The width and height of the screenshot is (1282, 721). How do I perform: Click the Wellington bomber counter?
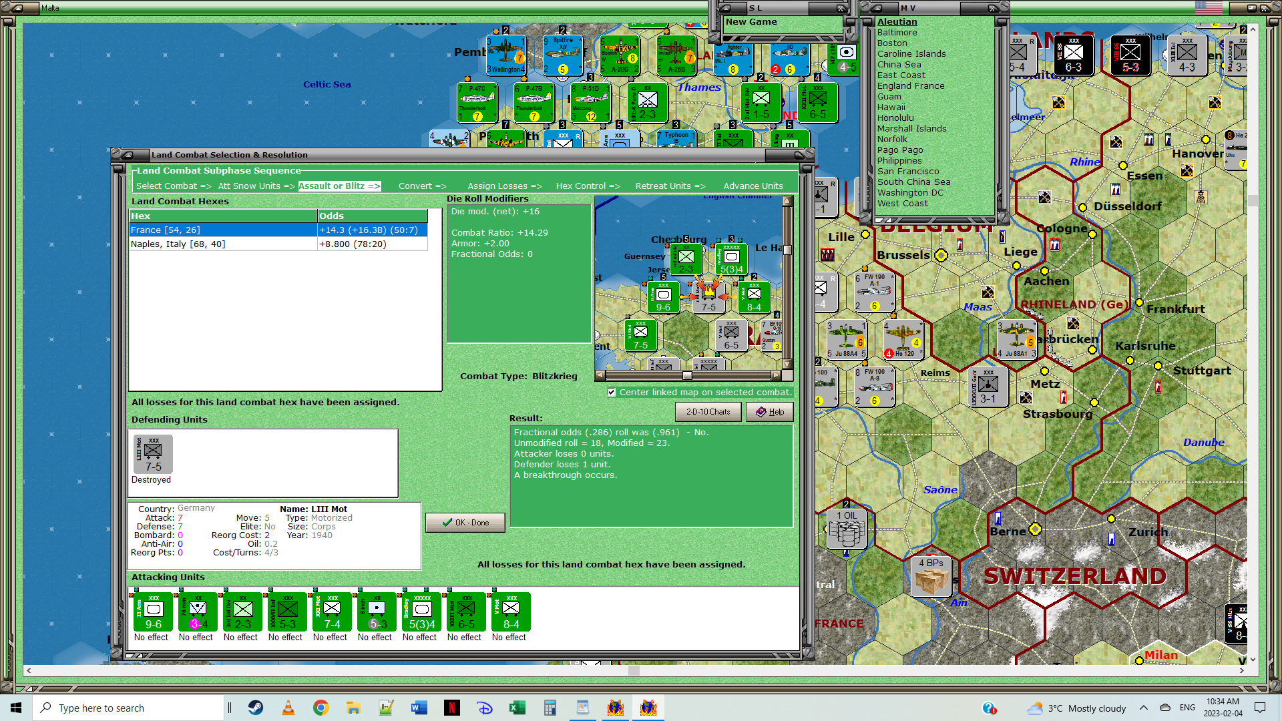pos(505,55)
